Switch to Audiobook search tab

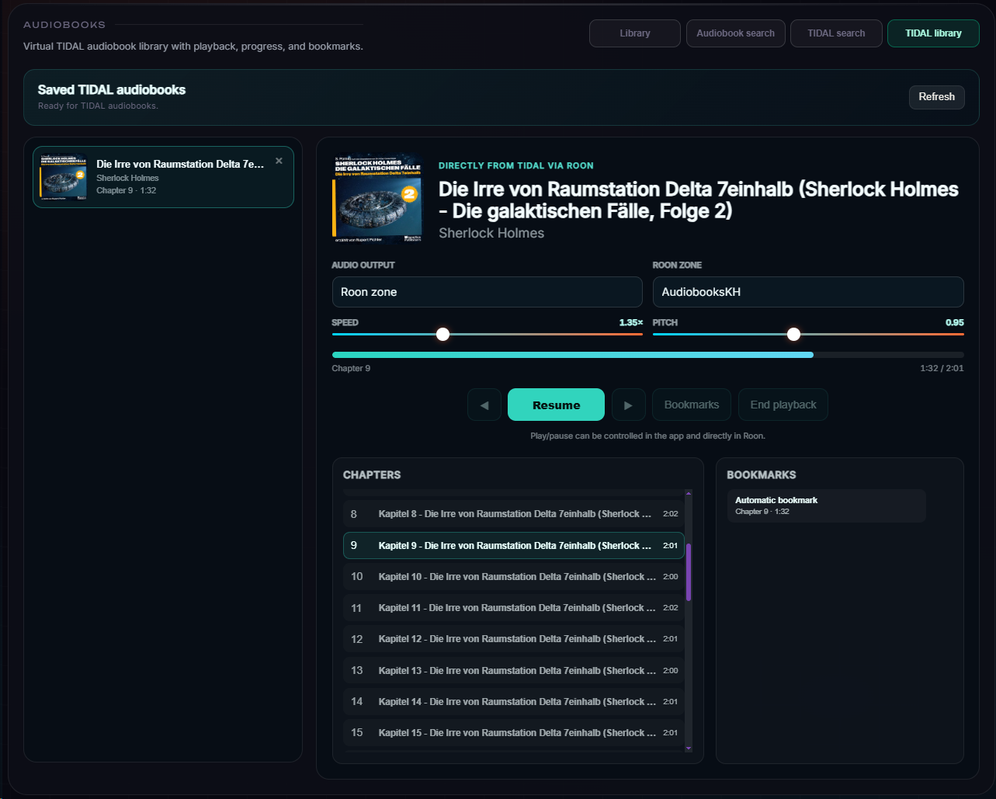pos(735,33)
